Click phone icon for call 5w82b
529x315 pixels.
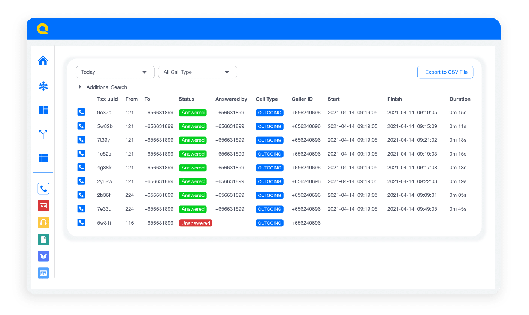tap(81, 126)
